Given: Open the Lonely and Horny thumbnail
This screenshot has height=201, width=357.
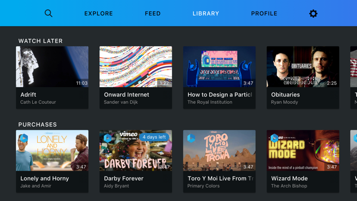Looking at the screenshot, I should [x=52, y=150].
